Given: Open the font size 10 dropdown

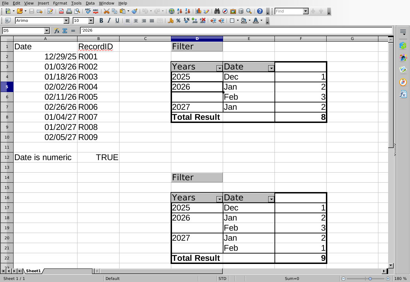Looking at the screenshot, I should click(91, 20).
